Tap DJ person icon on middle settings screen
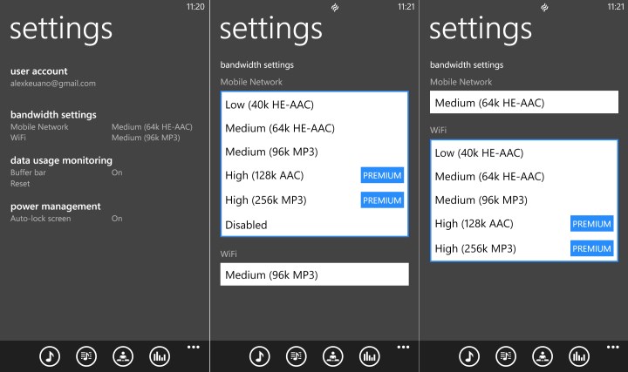Screen dimensions: 628x372 click(332, 355)
